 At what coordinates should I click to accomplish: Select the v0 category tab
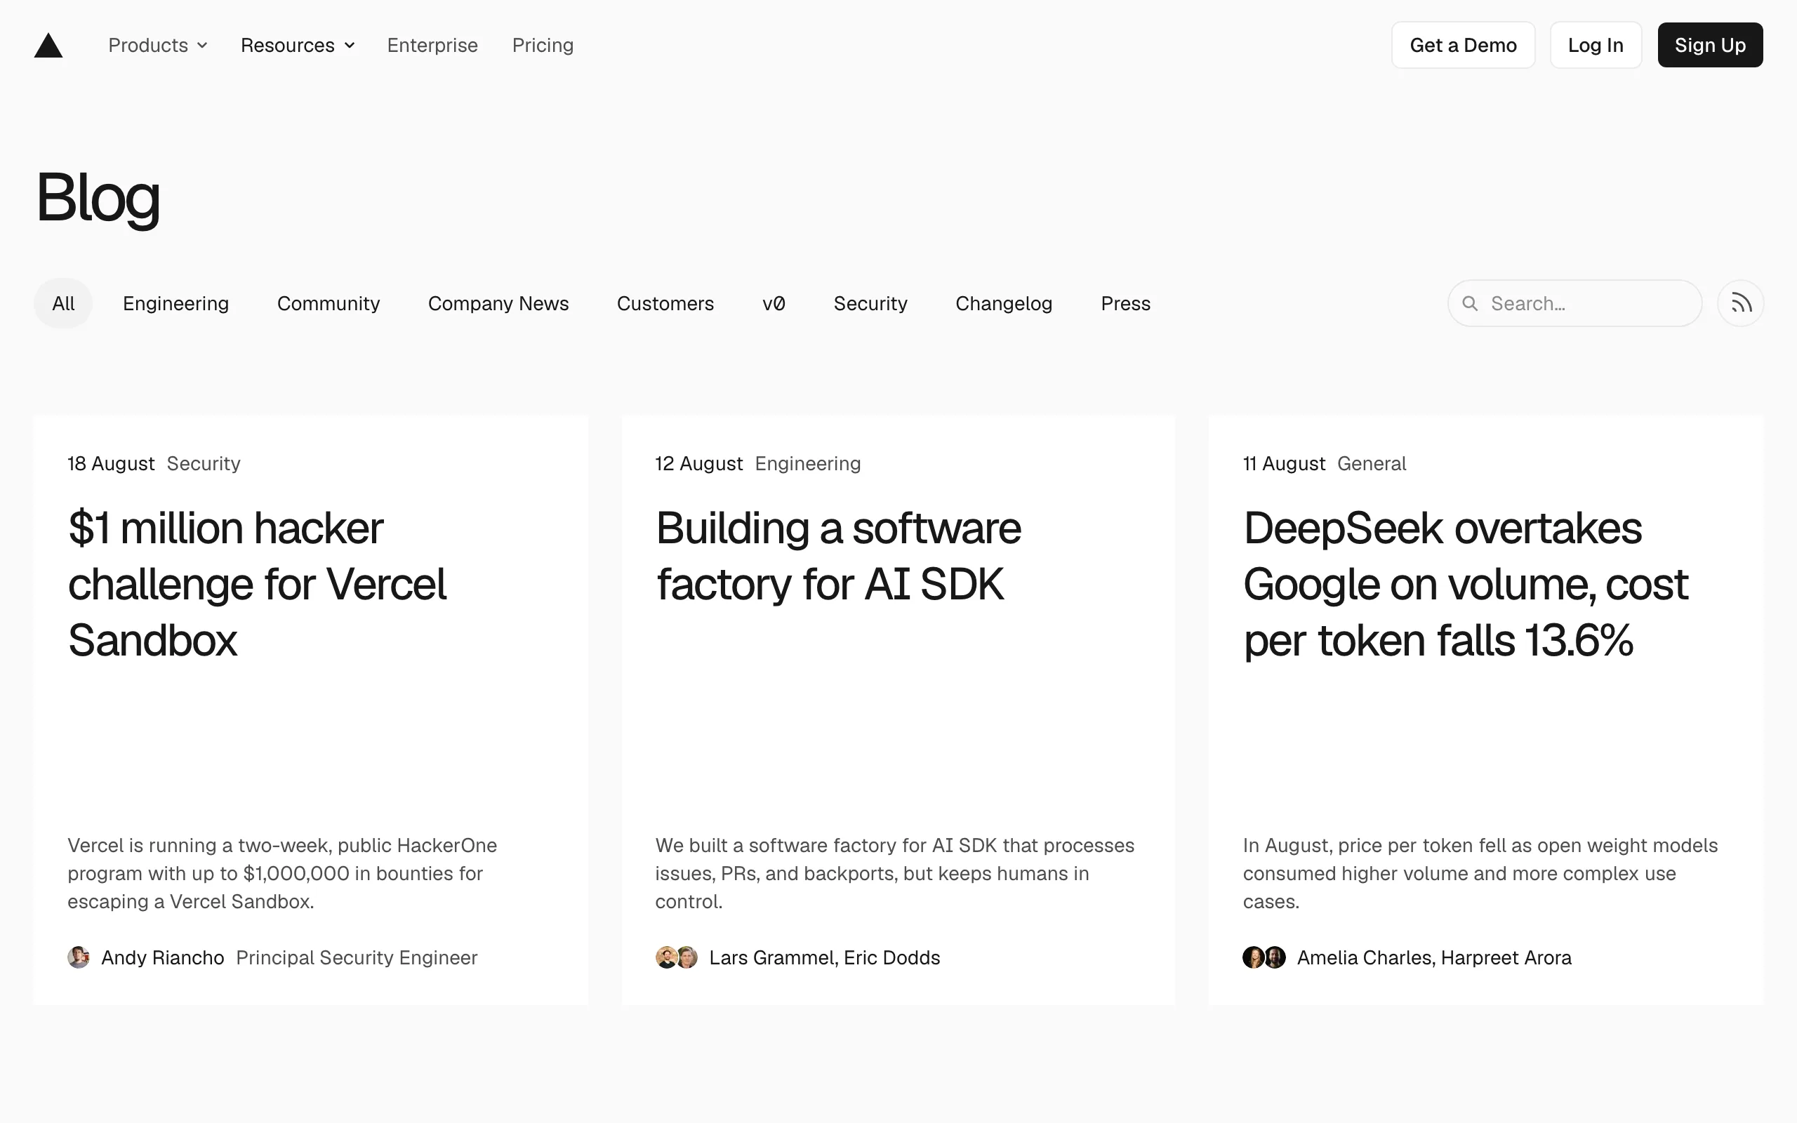[x=774, y=303]
